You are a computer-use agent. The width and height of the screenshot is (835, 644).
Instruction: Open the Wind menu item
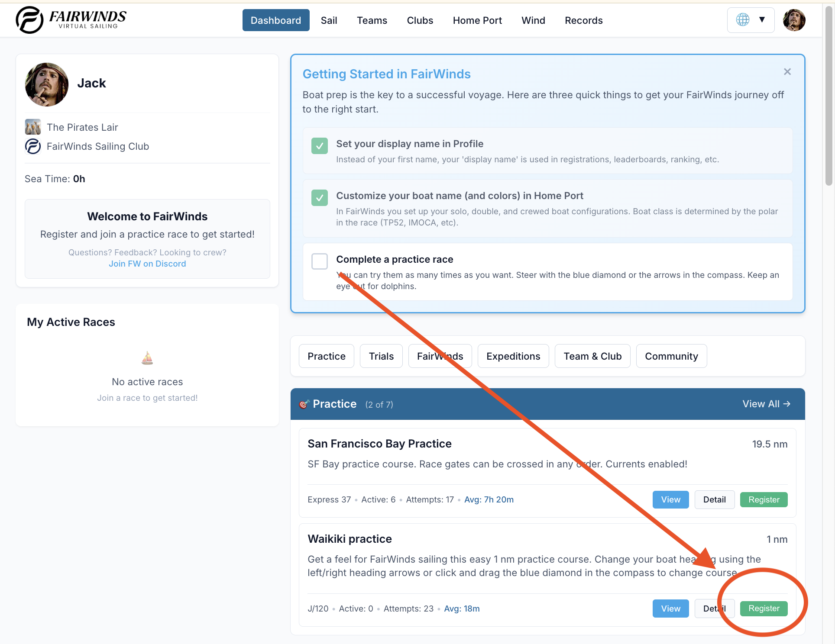pyautogui.click(x=533, y=20)
